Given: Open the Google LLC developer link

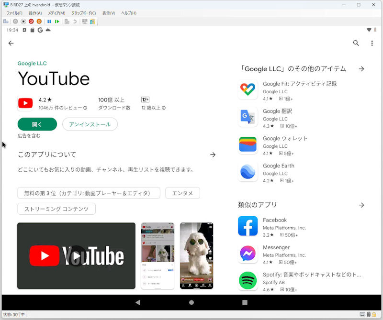Looking at the screenshot, I should coord(32,64).
